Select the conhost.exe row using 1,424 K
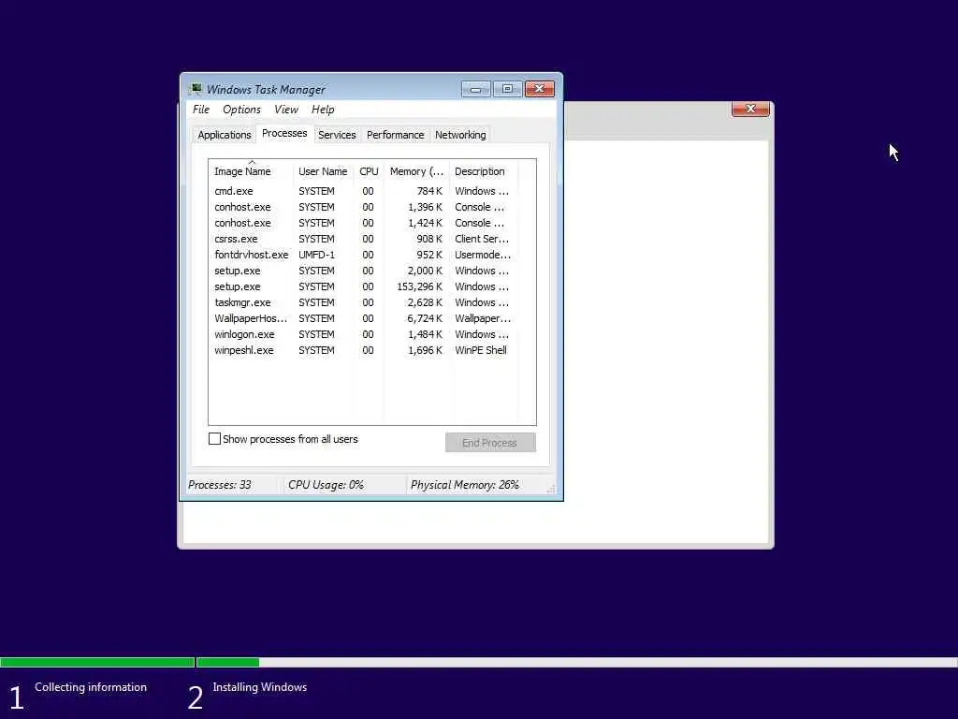Image resolution: width=958 pixels, height=719 pixels. click(364, 223)
